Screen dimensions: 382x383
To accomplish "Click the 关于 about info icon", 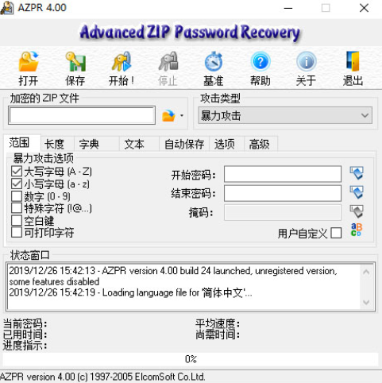I will (306, 62).
